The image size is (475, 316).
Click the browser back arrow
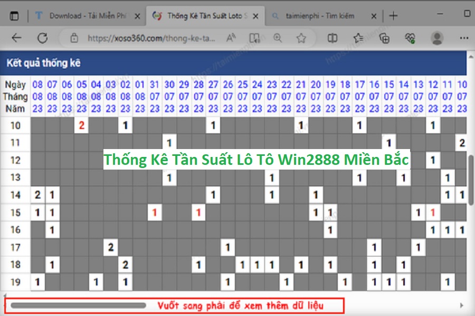click(x=16, y=38)
